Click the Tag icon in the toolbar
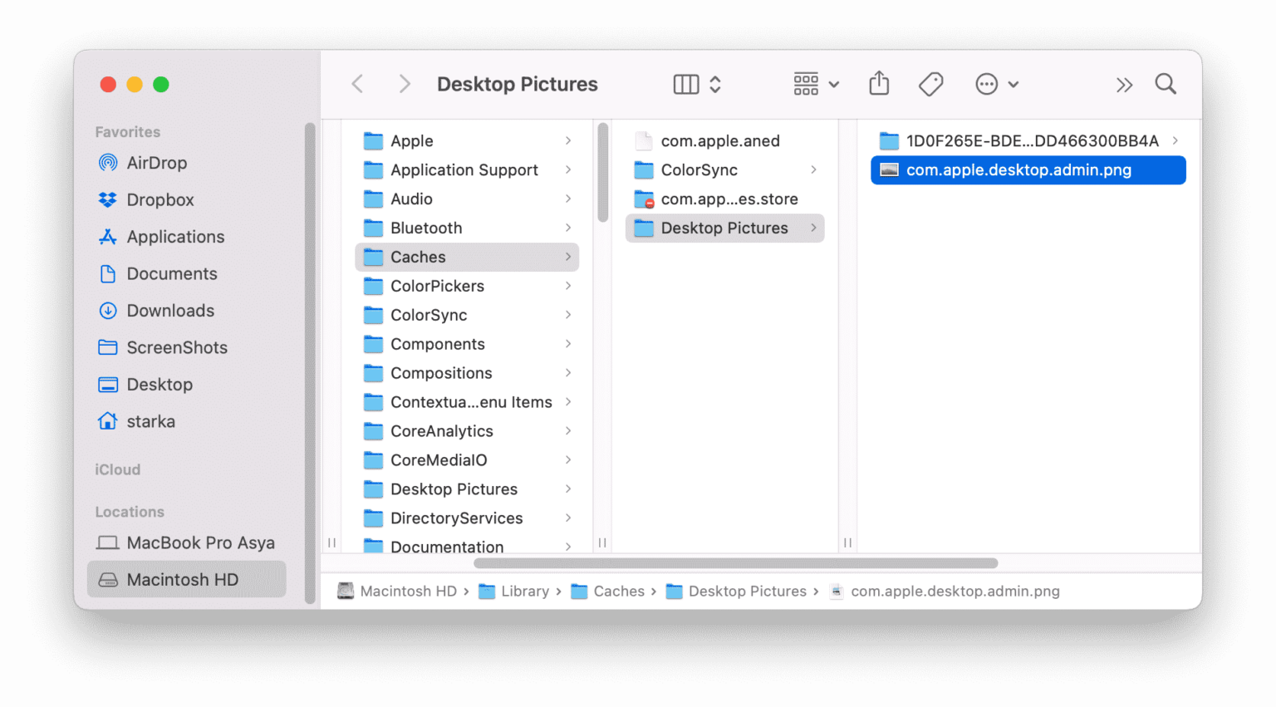1276x707 pixels. click(930, 83)
